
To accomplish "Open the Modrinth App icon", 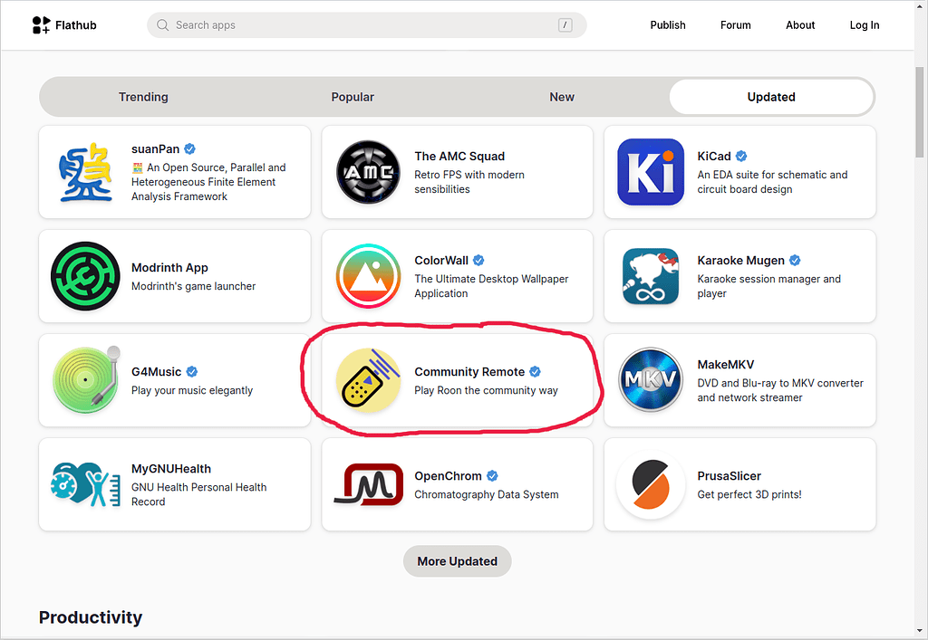I will point(85,276).
